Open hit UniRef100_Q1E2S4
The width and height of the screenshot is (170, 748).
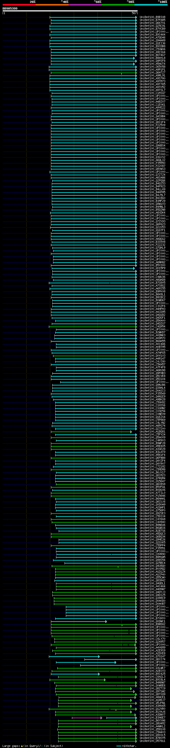[152, 417]
